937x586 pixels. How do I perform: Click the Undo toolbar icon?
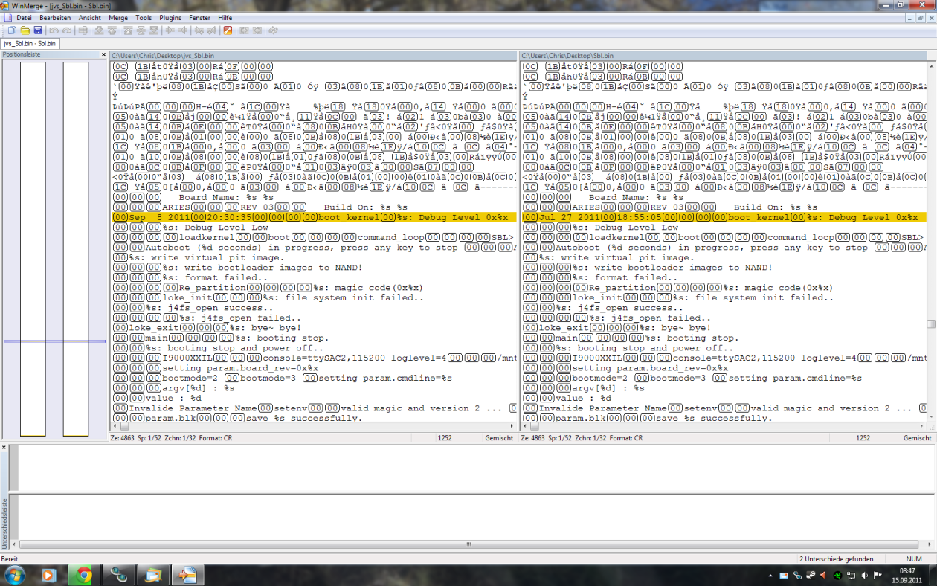(x=54, y=30)
